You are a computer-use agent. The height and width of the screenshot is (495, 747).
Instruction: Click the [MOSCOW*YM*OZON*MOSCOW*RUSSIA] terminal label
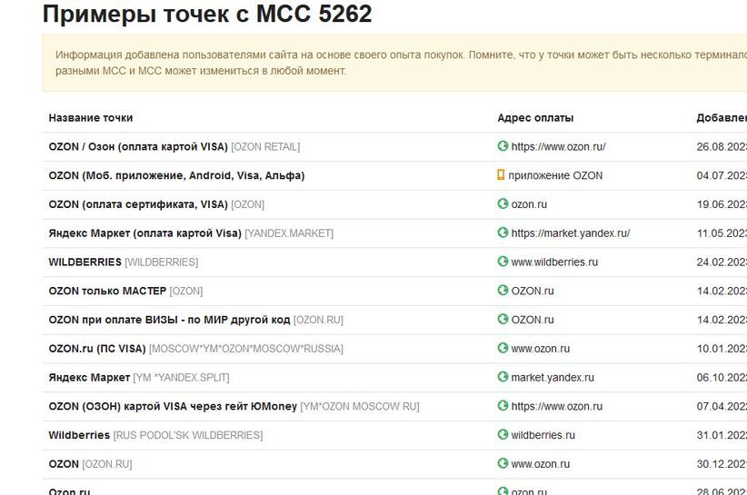coord(246,349)
